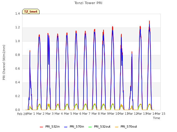Click the Mar 15 x-axis tick label

pyautogui.click(x=160, y=114)
